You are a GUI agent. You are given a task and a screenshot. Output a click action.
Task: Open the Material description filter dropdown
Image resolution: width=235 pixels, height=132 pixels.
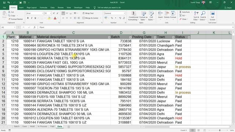[109, 37]
